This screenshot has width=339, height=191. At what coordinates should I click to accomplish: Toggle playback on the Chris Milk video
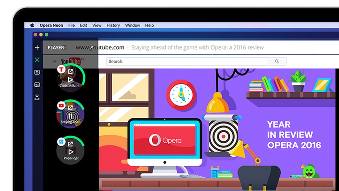tap(70, 79)
